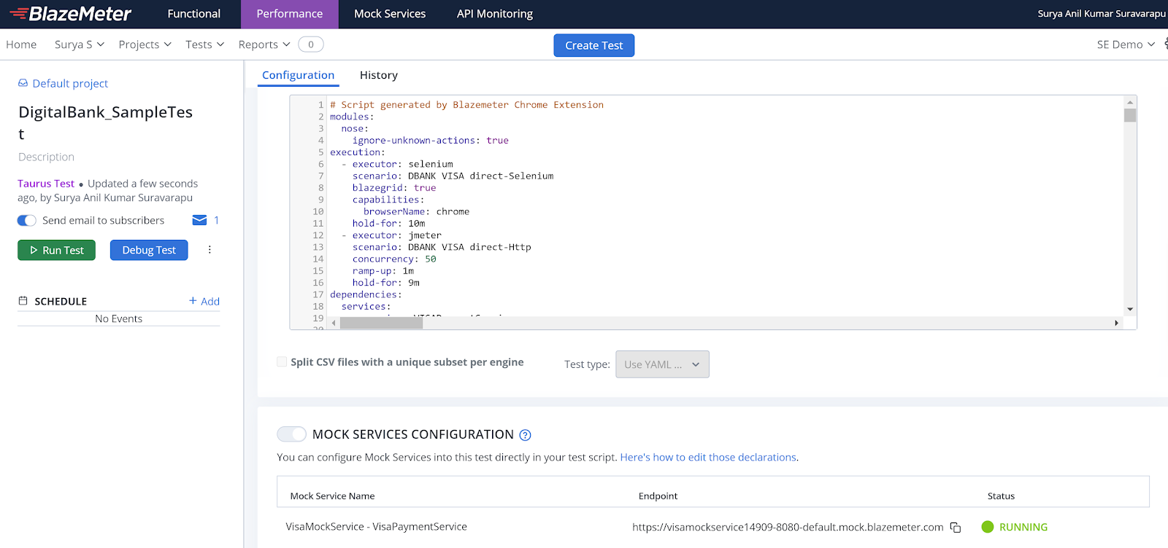
Task: Click the Endpoint column header
Action: click(x=658, y=496)
